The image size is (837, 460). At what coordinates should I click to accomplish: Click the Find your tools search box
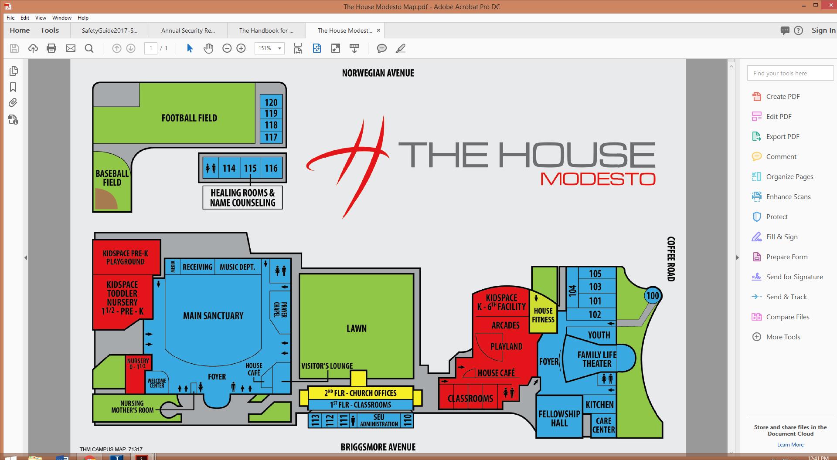(x=790, y=73)
